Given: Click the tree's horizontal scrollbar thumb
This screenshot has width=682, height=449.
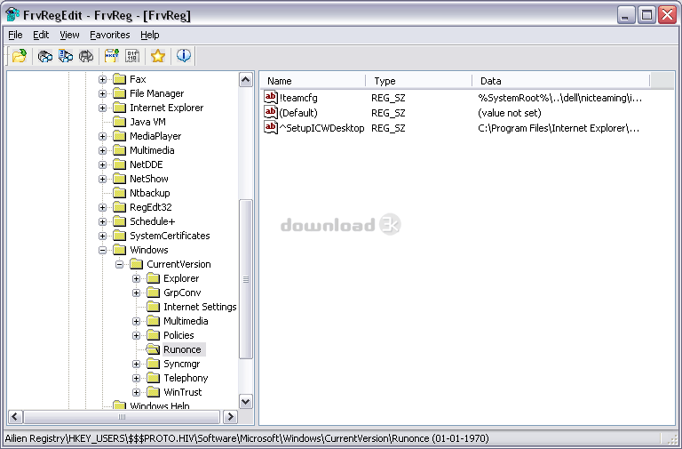Looking at the screenshot, I should (x=122, y=417).
